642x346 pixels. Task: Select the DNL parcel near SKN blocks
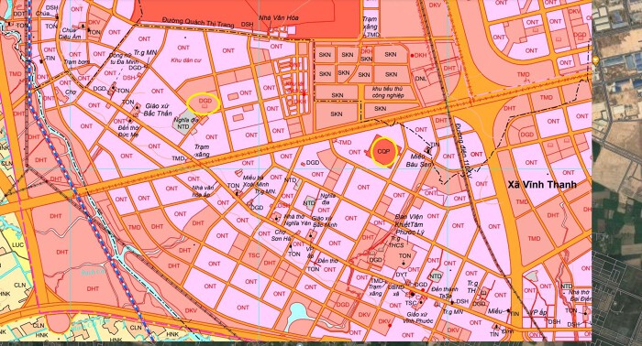pos(420,79)
